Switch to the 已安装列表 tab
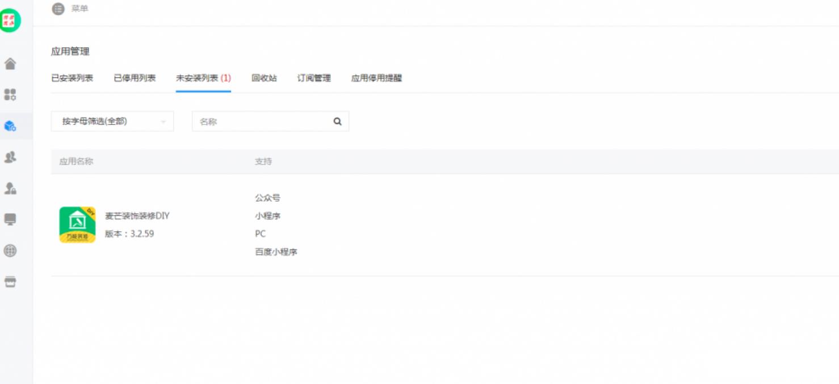The image size is (839, 384). click(72, 78)
